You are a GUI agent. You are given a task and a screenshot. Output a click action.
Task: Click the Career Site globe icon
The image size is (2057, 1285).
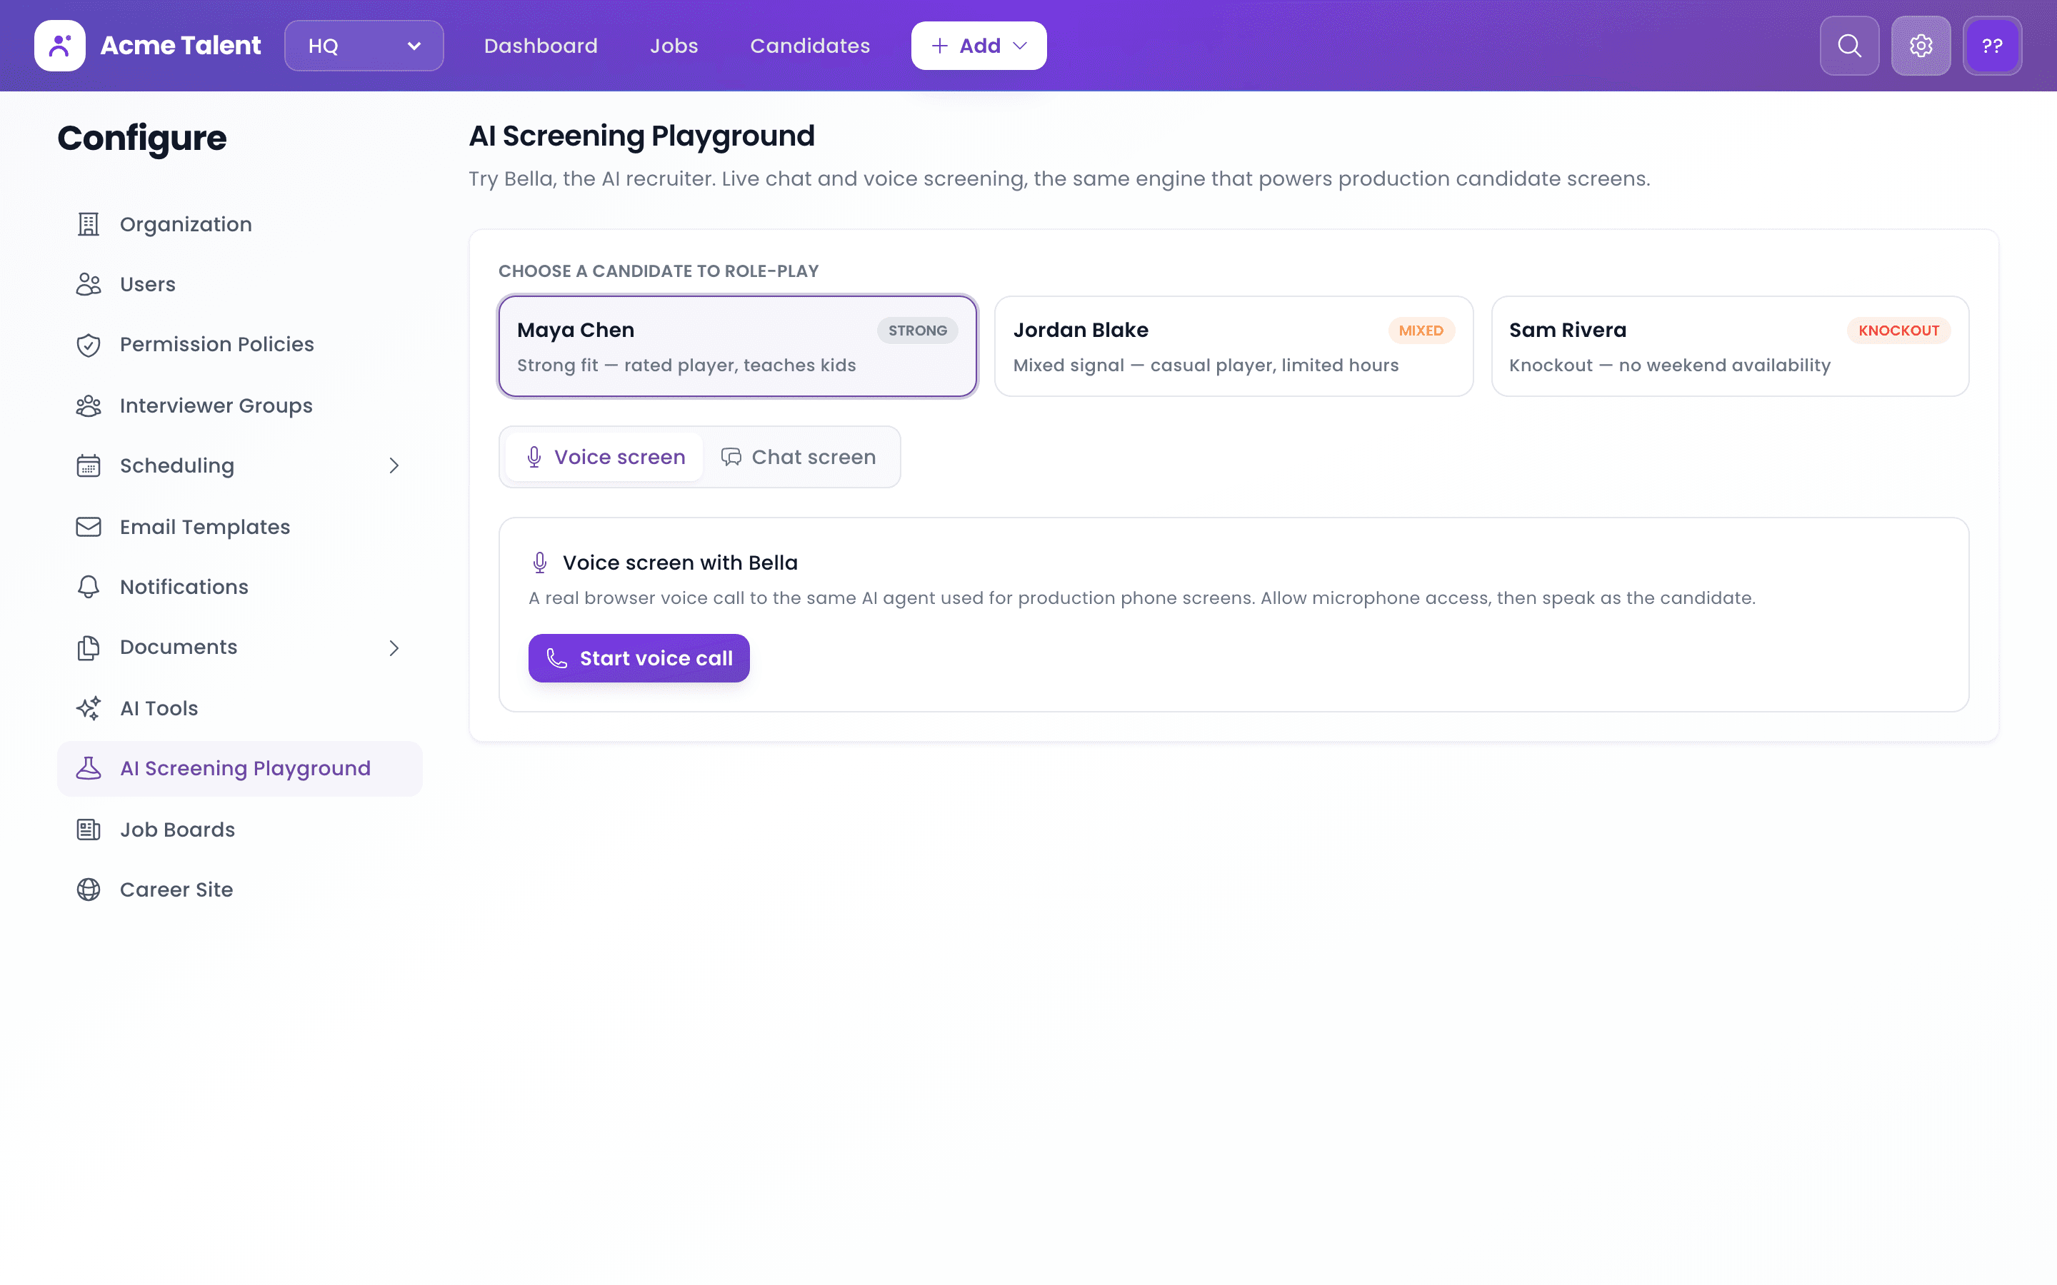pyautogui.click(x=89, y=890)
